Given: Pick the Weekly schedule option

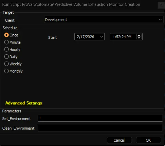Looking at the screenshot, I should point(6,64).
